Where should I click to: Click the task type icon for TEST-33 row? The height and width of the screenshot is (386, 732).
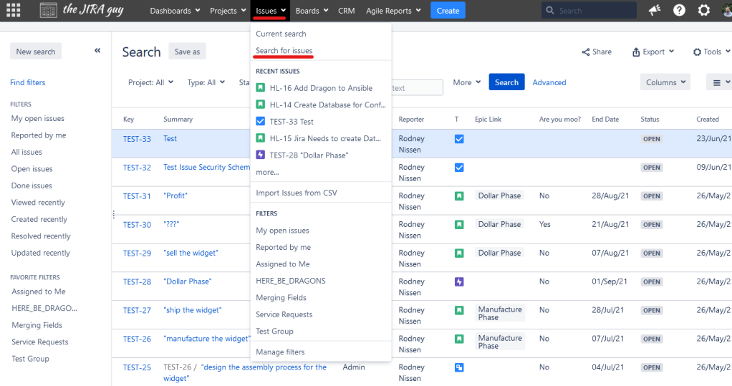click(x=459, y=139)
